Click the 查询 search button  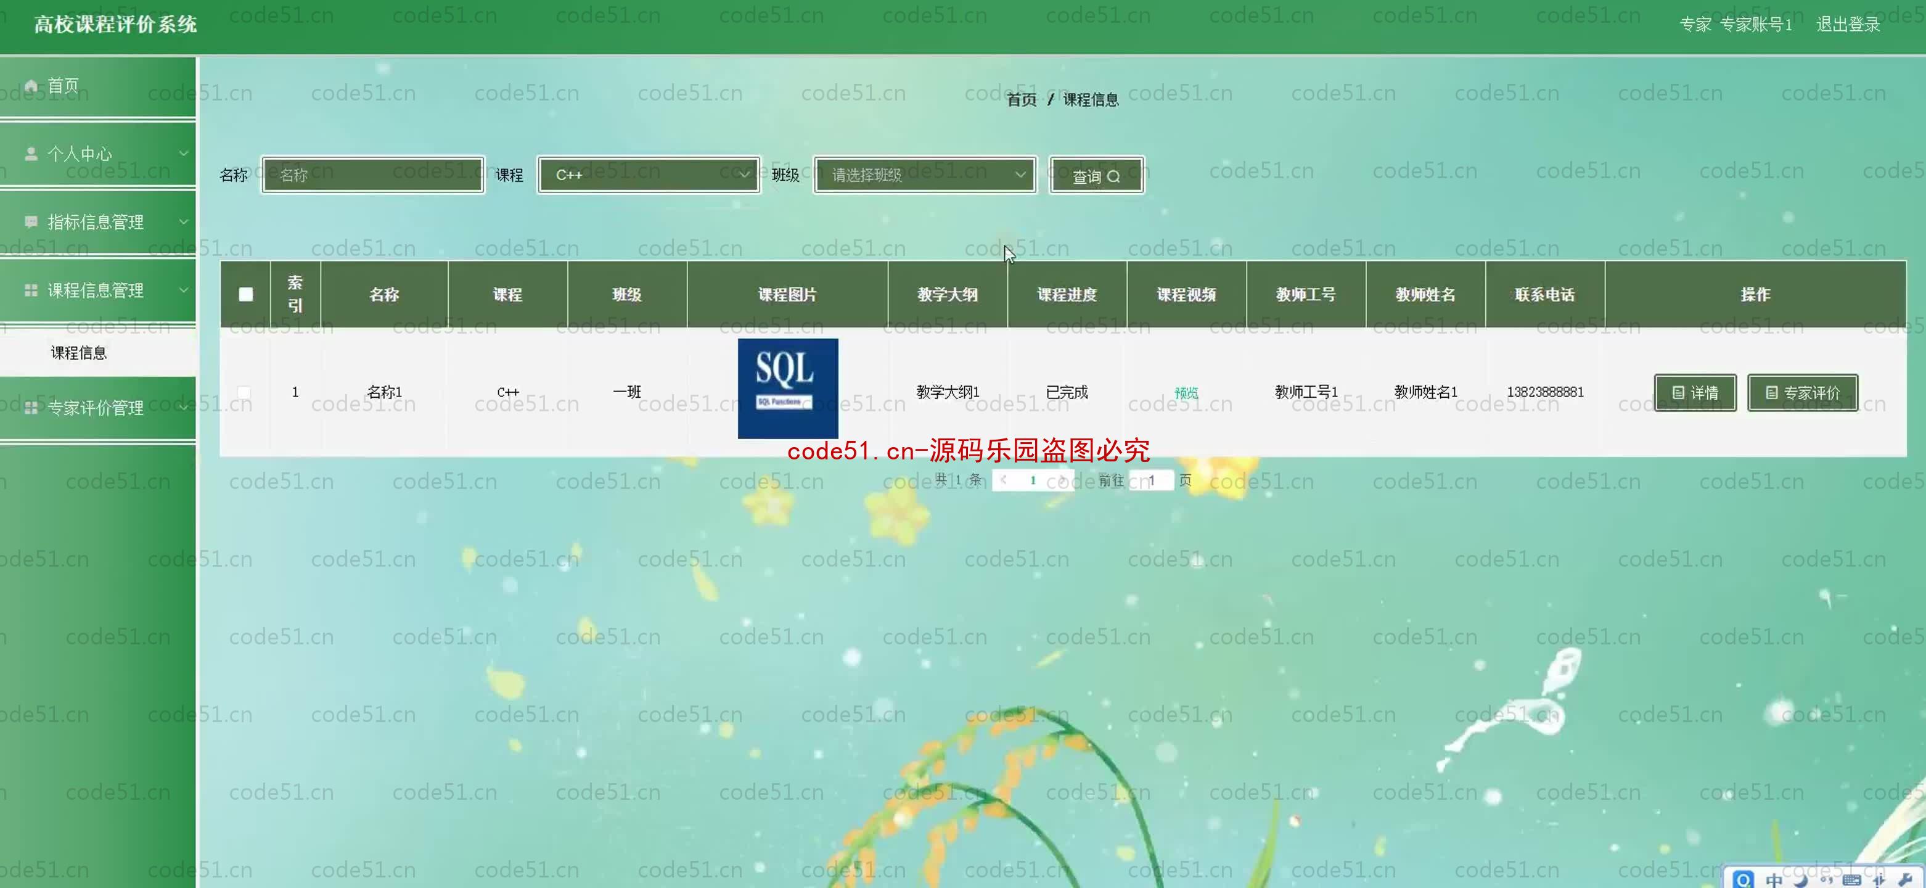coord(1096,176)
